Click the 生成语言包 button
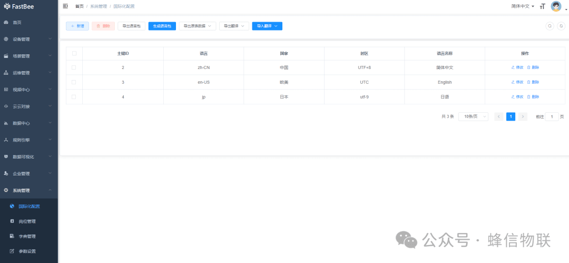The height and width of the screenshot is (263, 569). click(x=162, y=26)
